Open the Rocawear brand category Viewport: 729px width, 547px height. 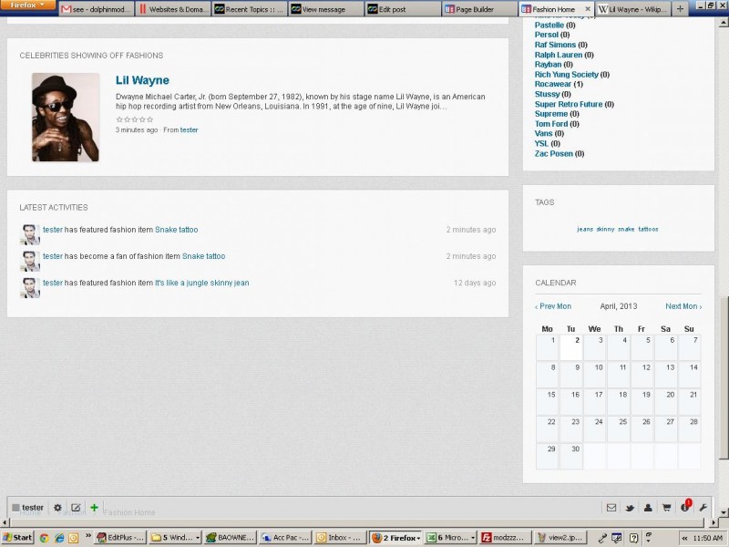click(553, 84)
